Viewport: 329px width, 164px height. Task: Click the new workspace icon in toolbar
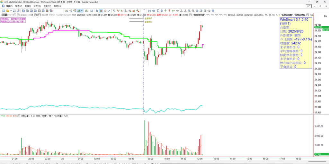coord(3,11)
